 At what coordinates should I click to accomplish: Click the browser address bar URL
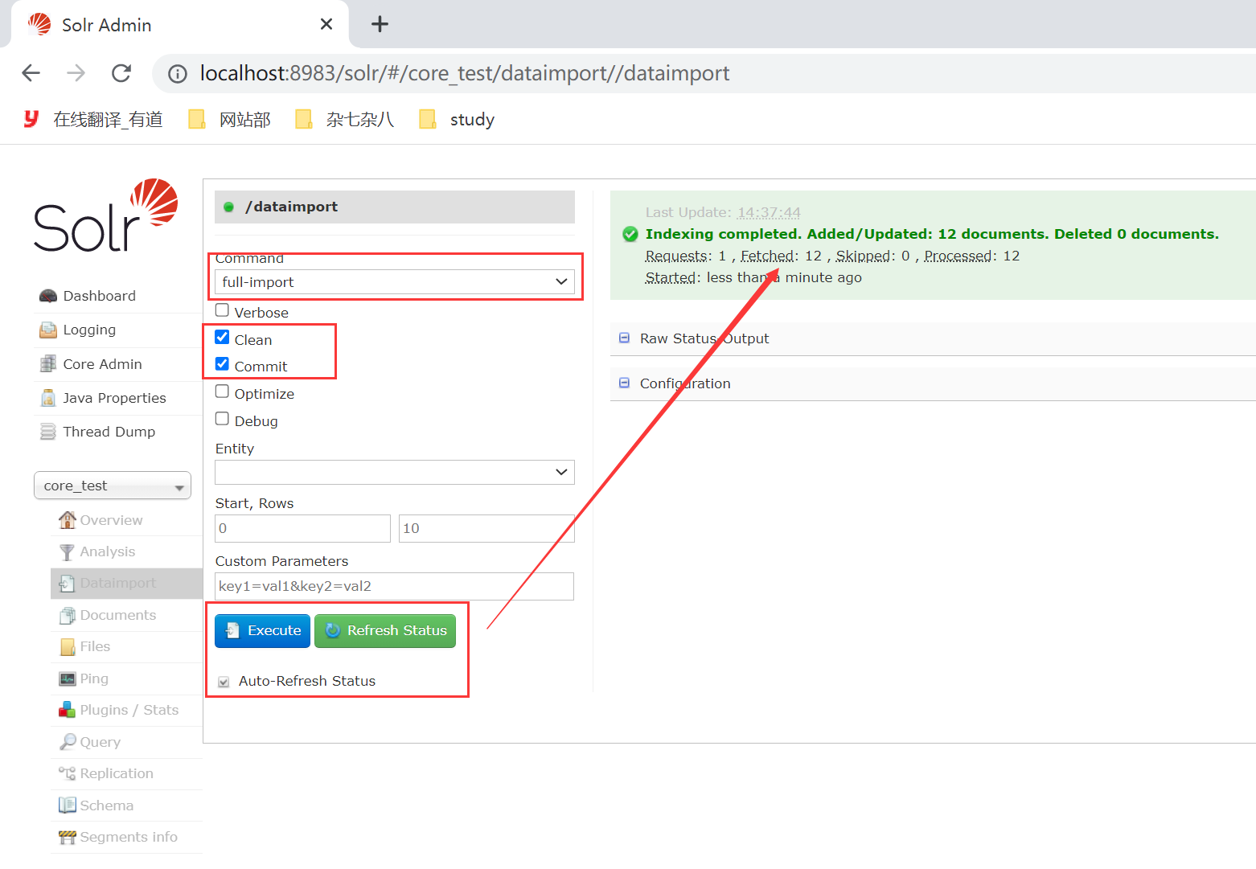click(465, 73)
